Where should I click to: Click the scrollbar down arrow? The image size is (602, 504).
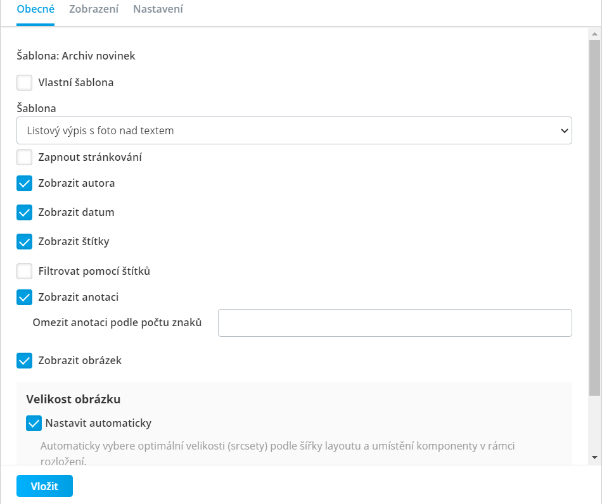(594, 457)
